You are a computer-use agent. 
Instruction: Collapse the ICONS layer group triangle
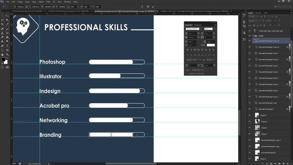[x=253, y=36]
